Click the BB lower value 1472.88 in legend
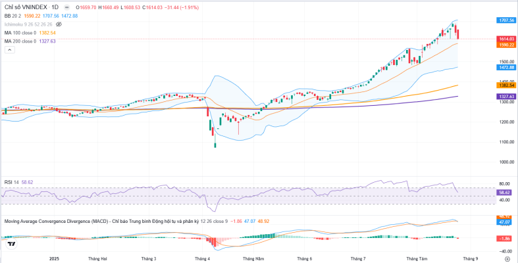518x263 pixels. [69, 16]
